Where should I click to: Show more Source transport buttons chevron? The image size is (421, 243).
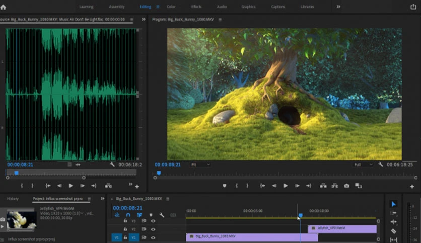click(x=130, y=184)
